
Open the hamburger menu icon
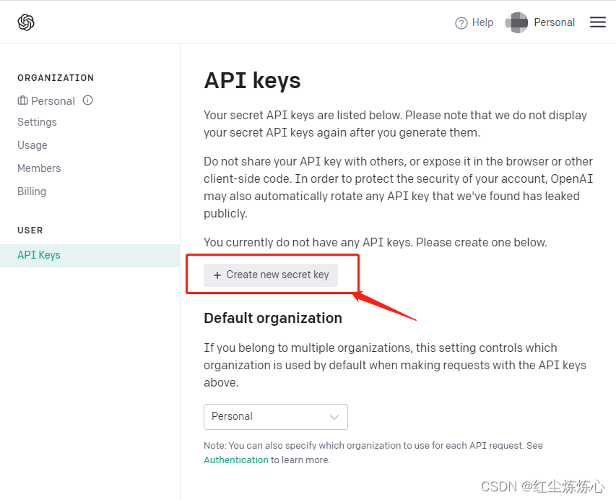(x=598, y=22)
